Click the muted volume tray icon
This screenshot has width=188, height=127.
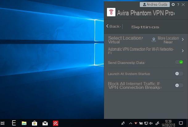click(151, 123)
